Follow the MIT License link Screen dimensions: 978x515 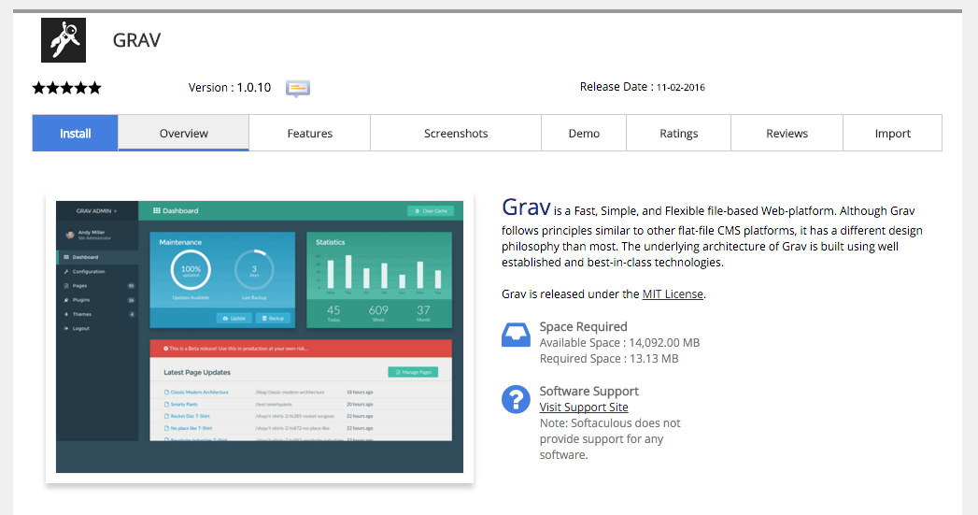pos(673,293)
